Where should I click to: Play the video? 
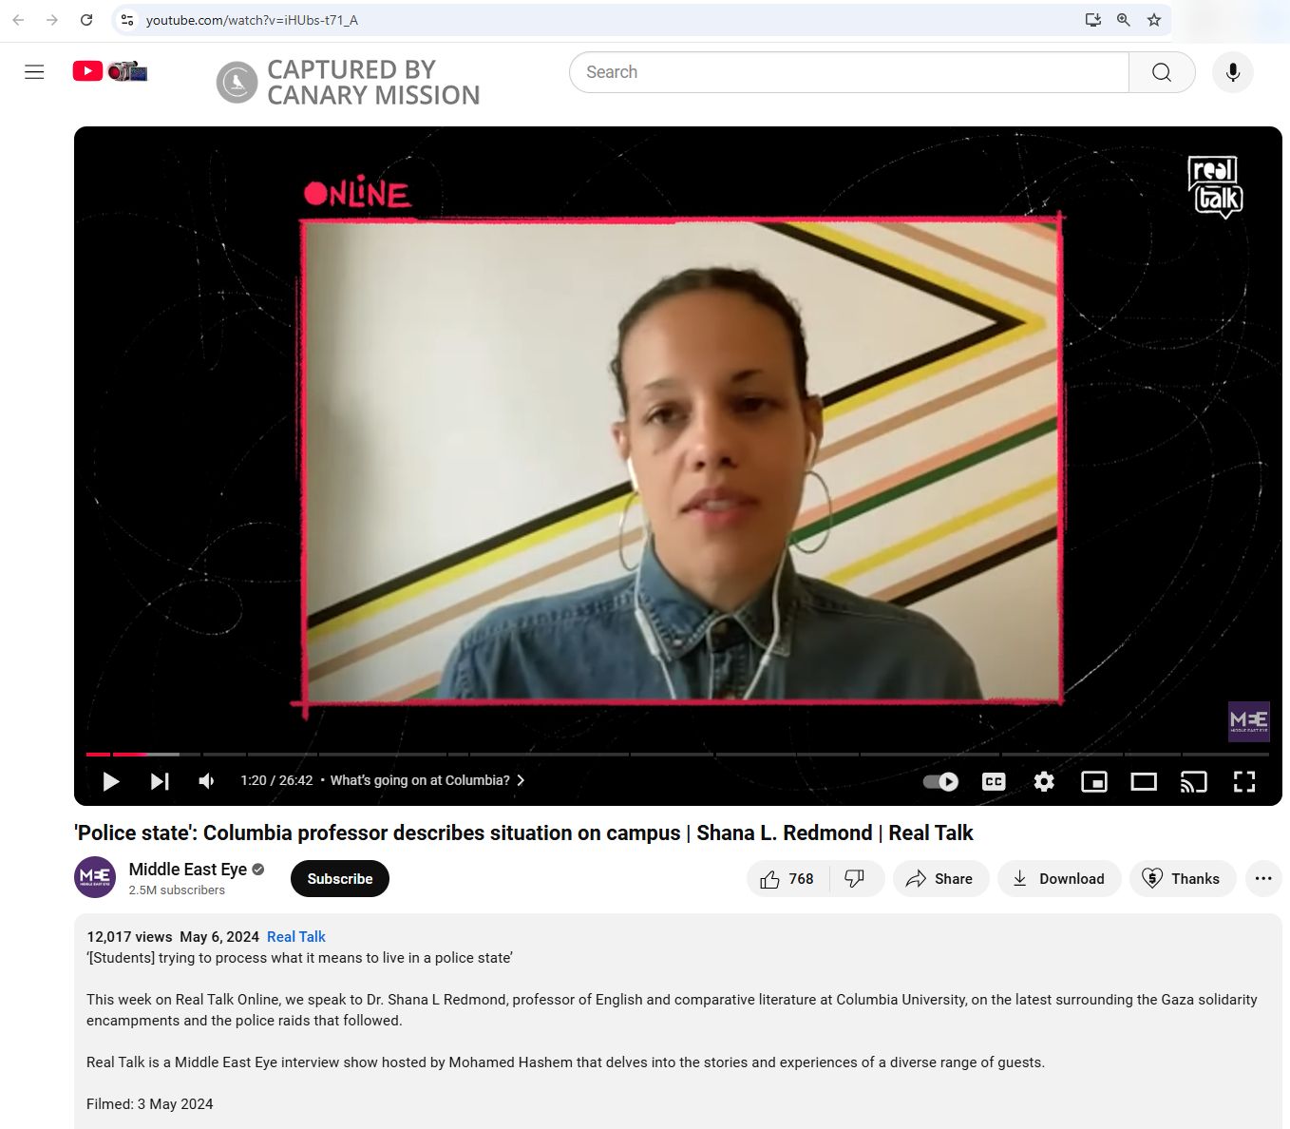(111, 781)
